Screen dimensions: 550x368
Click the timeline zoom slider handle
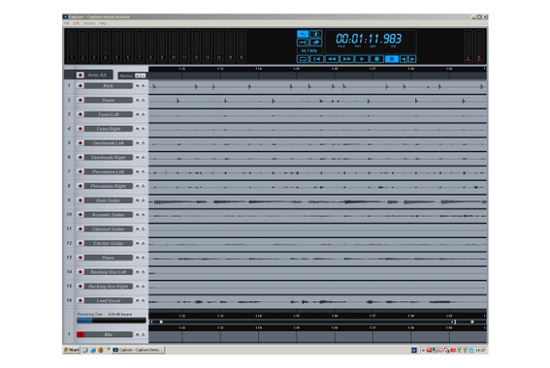472,322
